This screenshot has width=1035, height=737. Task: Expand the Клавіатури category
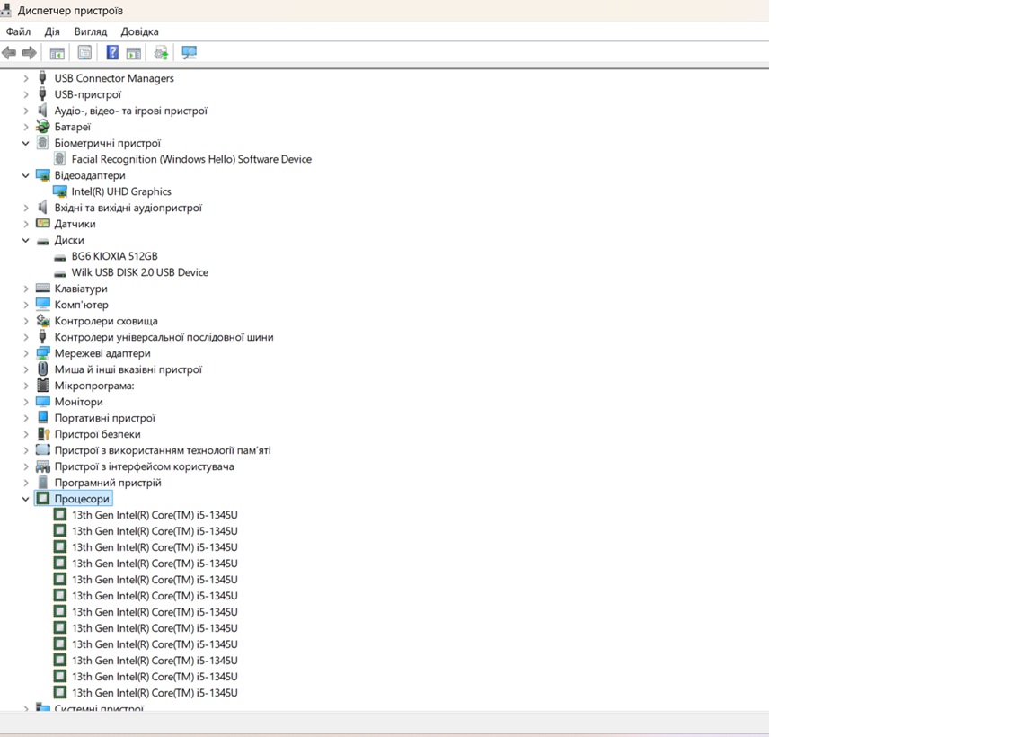[x=26, y=289]
